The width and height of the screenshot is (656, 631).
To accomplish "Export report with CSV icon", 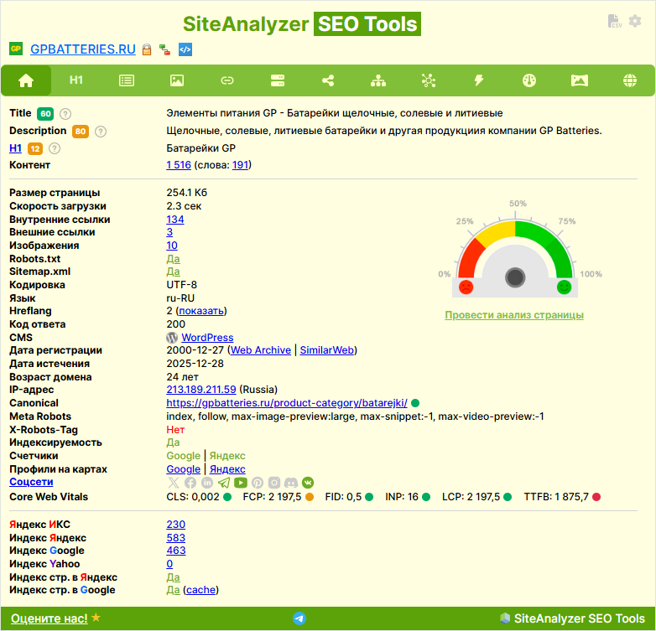I will point(614,21).
